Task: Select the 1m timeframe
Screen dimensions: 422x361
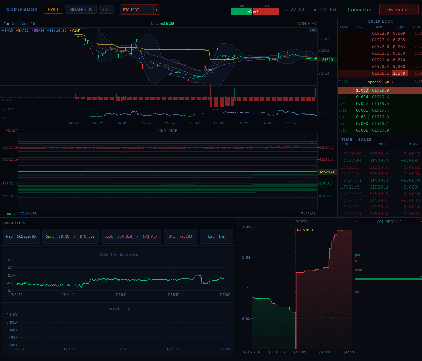Action: (6, 23)
